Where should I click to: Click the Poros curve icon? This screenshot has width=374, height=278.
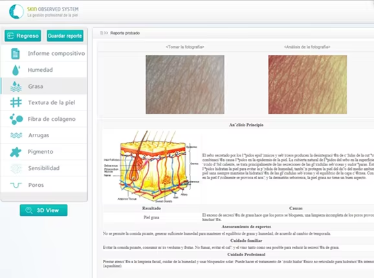coord(16,185)
